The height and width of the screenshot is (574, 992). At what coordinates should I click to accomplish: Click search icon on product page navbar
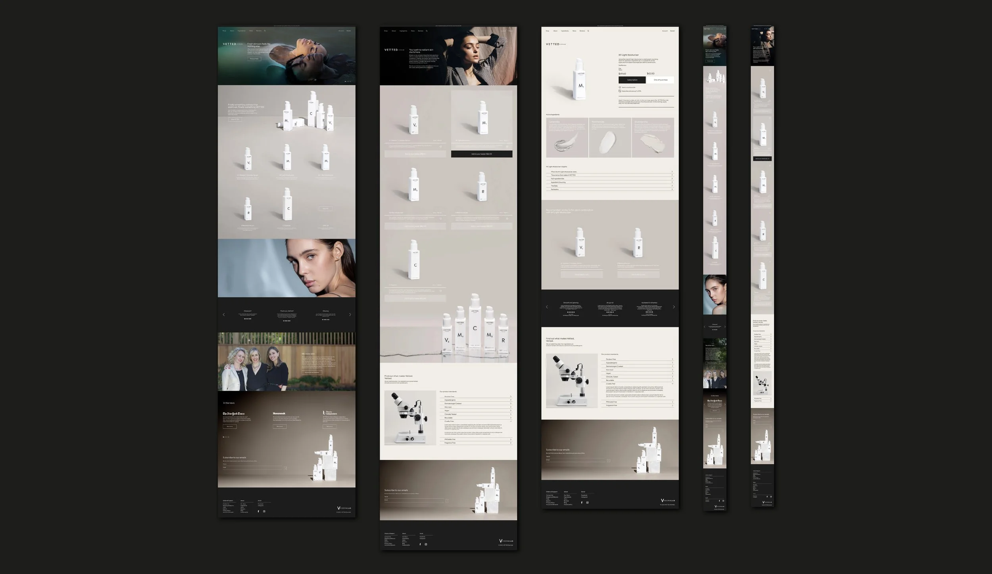click(x=588, y=31)
